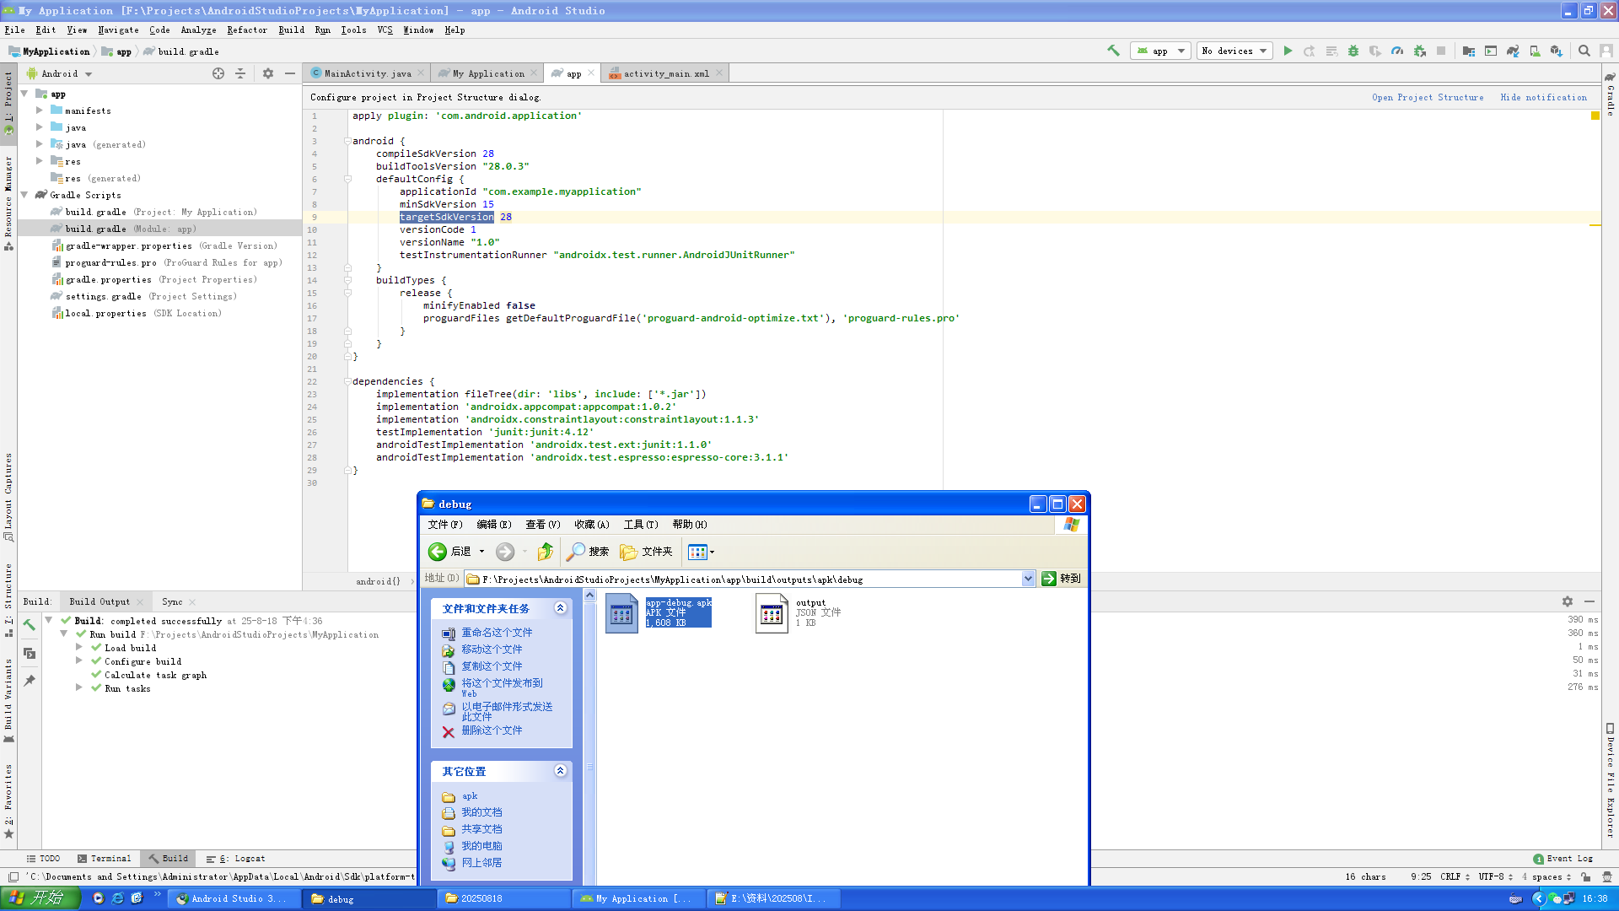Open the Terminal tool window tab

click(x=105, y=858)
